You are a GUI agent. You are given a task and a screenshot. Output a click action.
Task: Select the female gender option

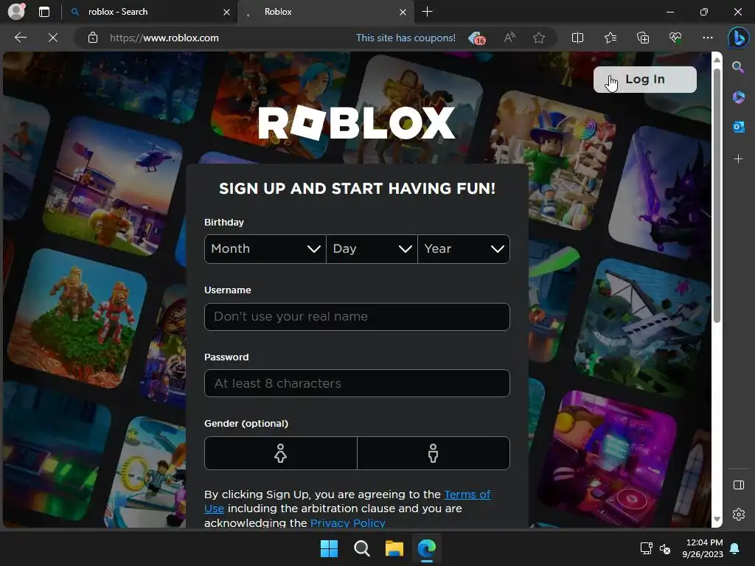[281, 453]
